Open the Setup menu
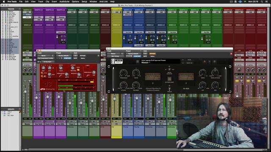Viewport: 271px width, 152px height. [84, 2]
